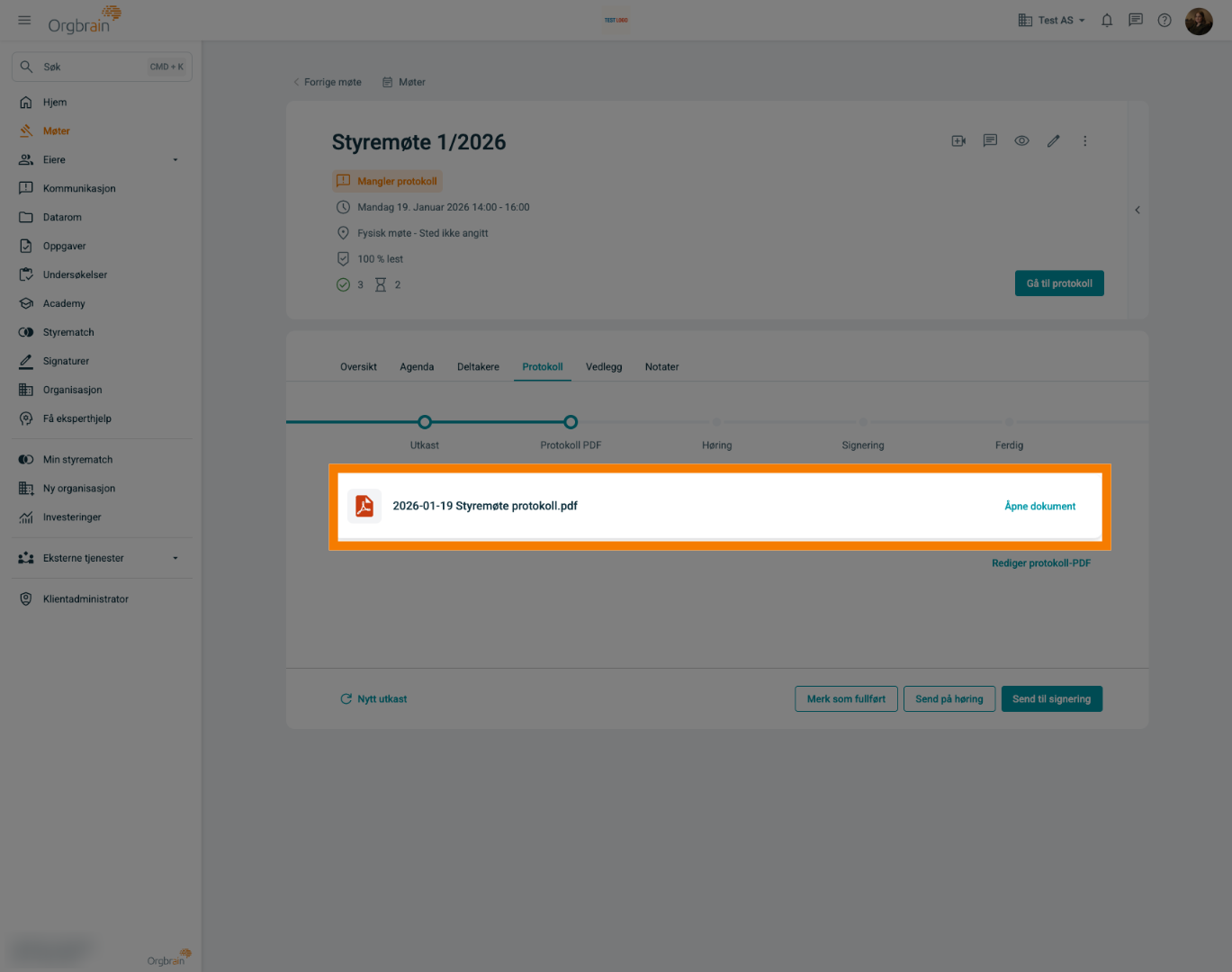Open the Test AS organization dropdown
The height and width of the screenshot is (972, 1232).
[1051, 20]
